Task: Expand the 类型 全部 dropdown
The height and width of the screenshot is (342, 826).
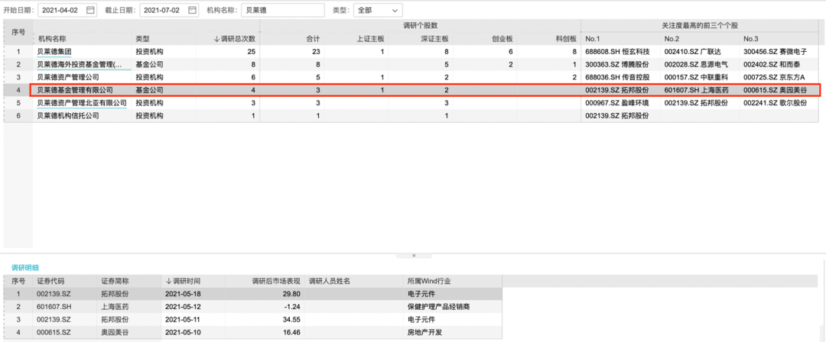Action: (377, 11)
